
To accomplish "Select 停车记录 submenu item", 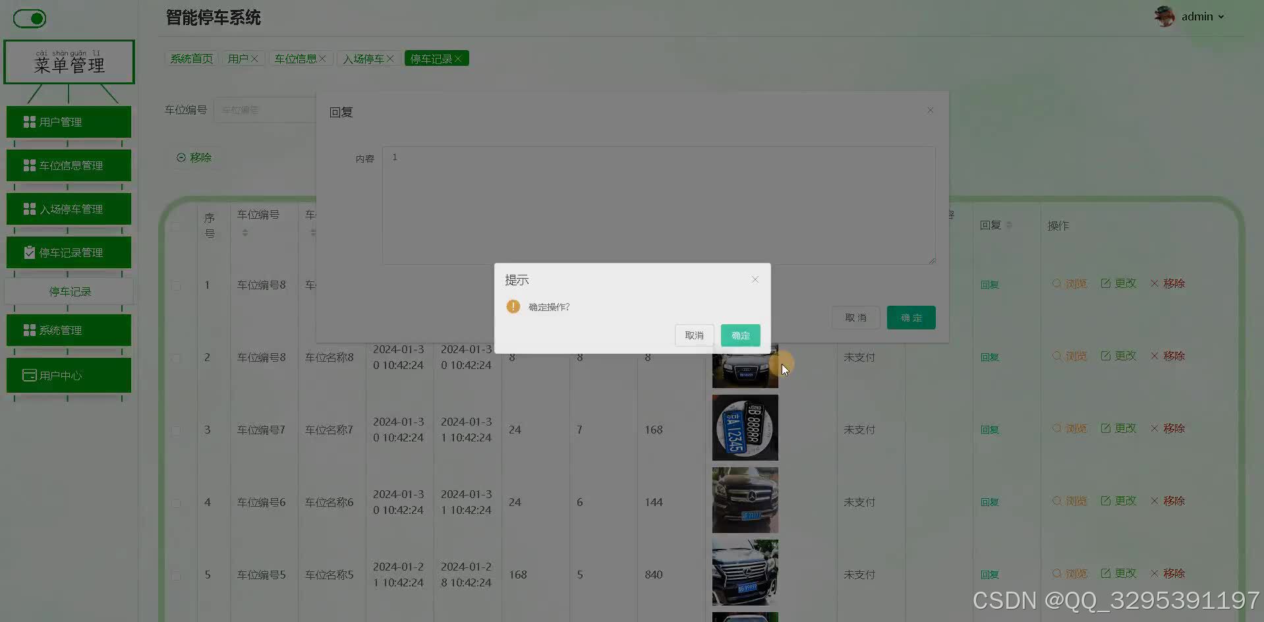I will 69,291.
